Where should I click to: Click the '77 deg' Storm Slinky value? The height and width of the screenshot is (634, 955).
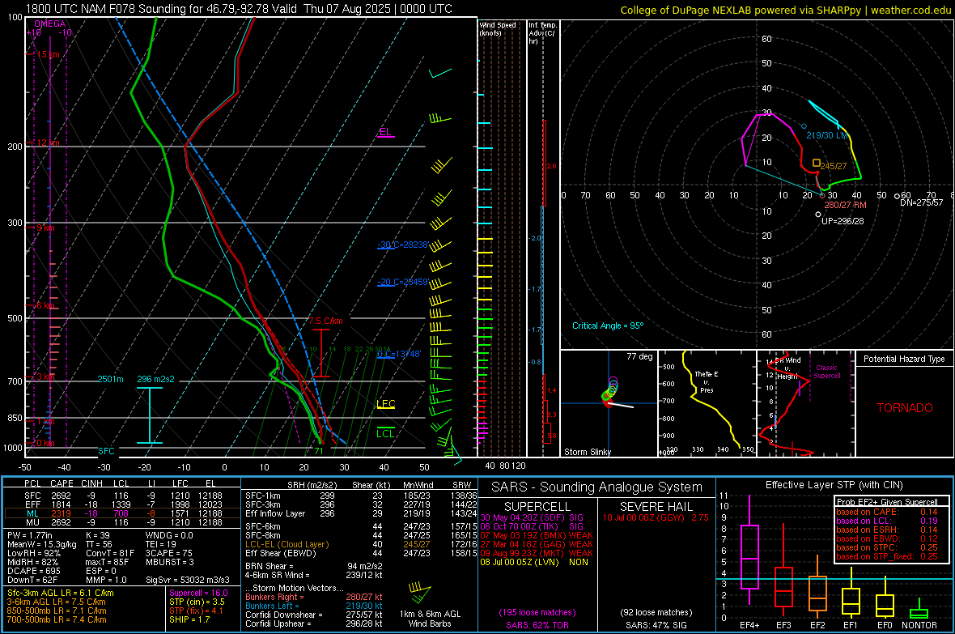coord(639,356)
